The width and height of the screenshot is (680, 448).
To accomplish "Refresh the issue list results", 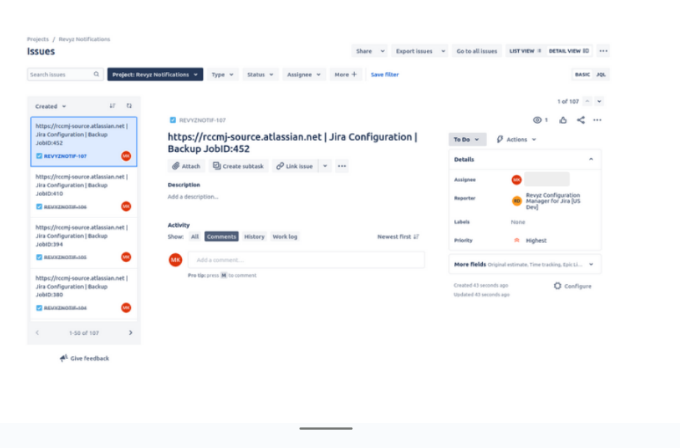I will pyautogui.click(x=129, y=106).
